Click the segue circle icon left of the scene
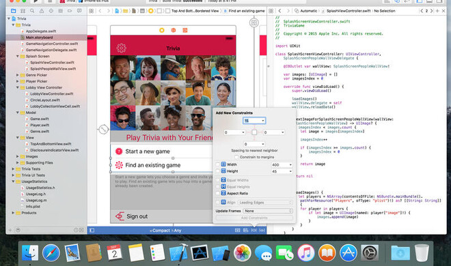 pos(103,130)
